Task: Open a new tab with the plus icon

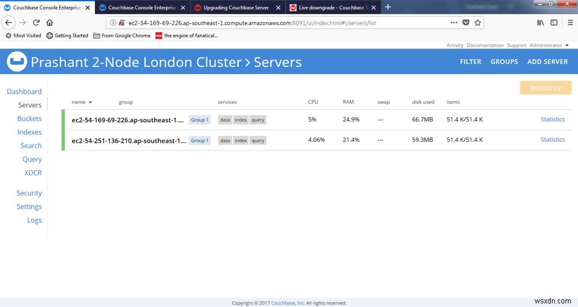Action: pos(388,7)
